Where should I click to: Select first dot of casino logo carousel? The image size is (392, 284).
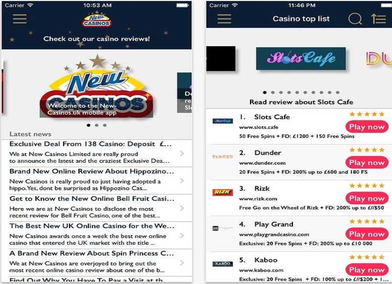click(265, 93)
